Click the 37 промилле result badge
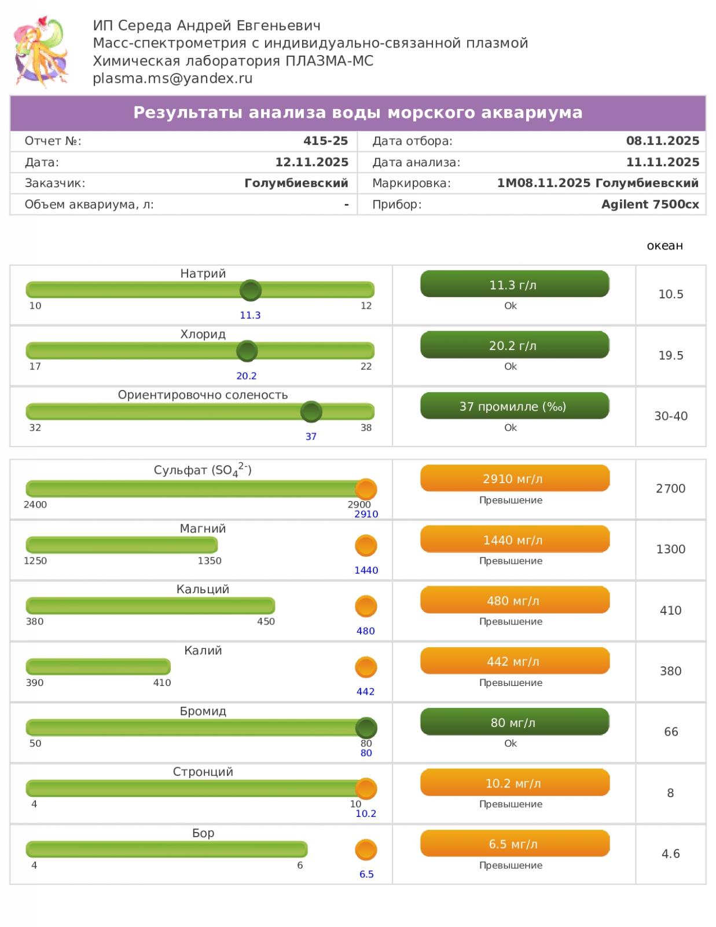The height and width of the screenshot is (927, 716). 515,406
